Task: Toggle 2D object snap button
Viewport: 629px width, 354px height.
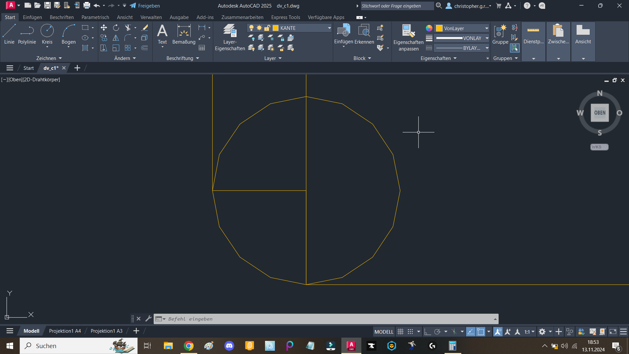Action: (481, 332)
